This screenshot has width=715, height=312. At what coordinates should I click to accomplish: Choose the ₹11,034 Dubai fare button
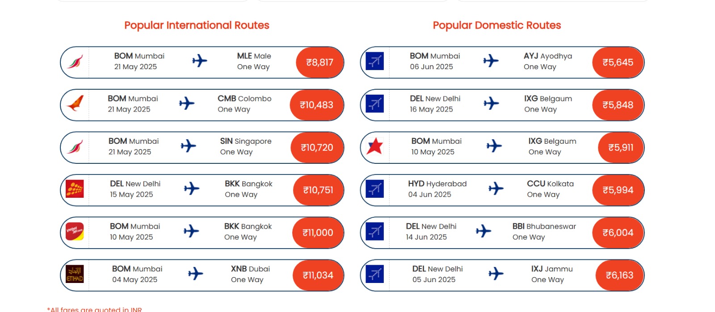pos(318,275)
